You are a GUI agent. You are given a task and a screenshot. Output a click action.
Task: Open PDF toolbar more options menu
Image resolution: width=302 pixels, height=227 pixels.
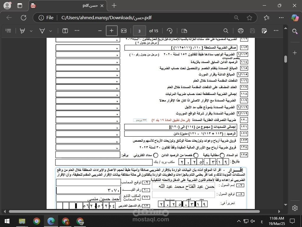point(276,30)
